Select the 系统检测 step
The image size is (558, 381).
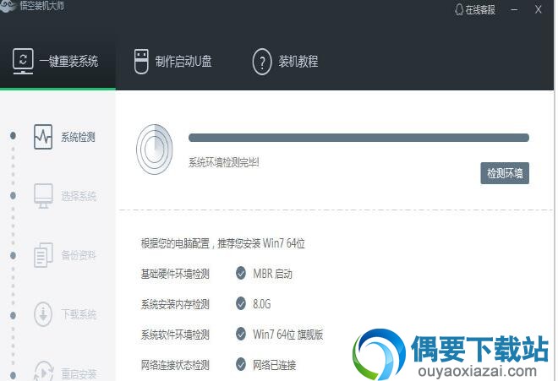pyautogui.click(x=64, y=137)
